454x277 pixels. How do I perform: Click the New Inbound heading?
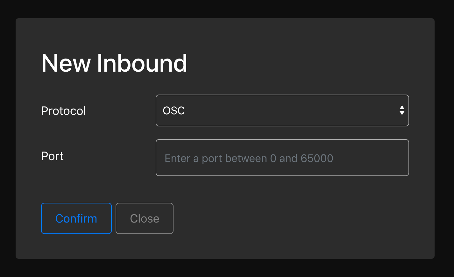[114, 63]
